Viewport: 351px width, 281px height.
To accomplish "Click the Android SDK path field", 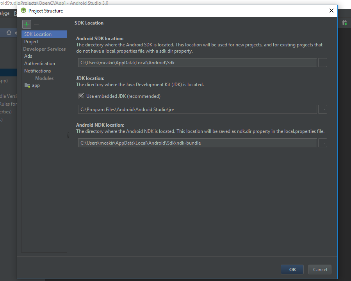I will (x=198, y=63).
